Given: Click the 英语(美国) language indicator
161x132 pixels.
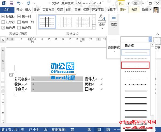Looking at the screenshot, I should coord(58,130).
